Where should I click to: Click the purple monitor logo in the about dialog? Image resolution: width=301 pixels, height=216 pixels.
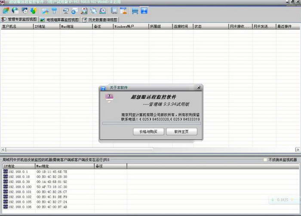(109, 98)
